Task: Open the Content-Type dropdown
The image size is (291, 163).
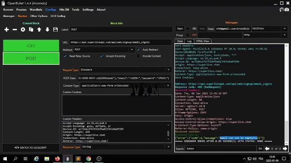Action: tap(168, 86)
